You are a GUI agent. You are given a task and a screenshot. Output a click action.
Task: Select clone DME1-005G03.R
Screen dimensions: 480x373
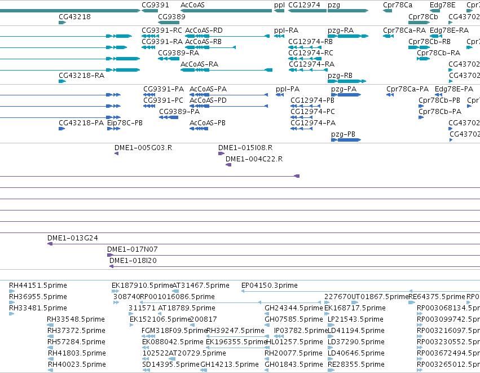(x=143, y=148)
